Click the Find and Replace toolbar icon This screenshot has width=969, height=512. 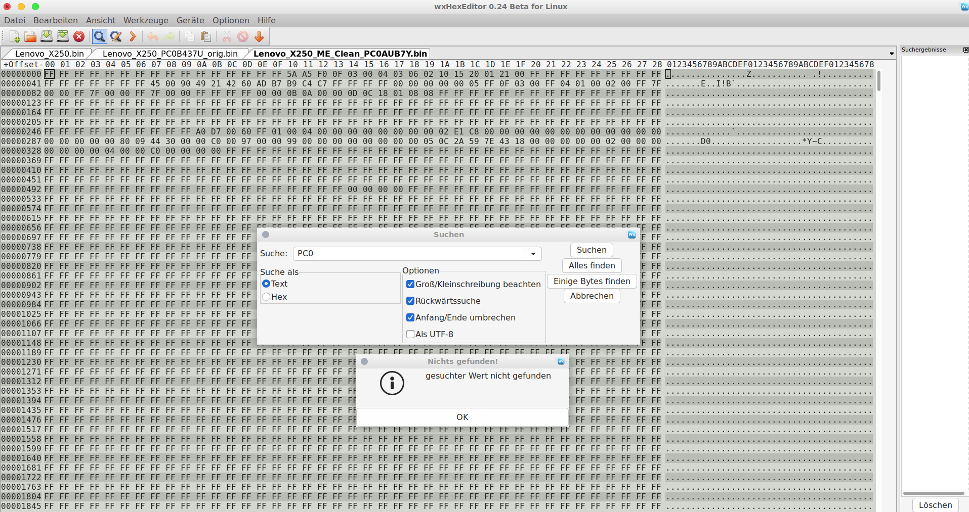click(x=116, y=36)
